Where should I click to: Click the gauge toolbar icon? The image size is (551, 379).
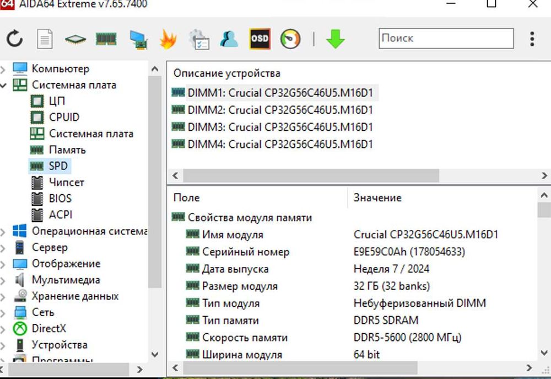tap(290, 39)
